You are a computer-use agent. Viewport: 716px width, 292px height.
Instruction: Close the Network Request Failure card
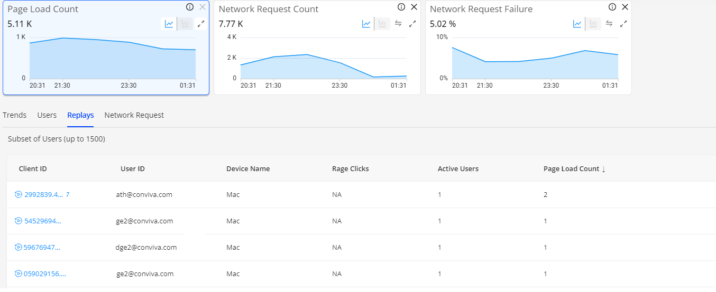(625, 7)
